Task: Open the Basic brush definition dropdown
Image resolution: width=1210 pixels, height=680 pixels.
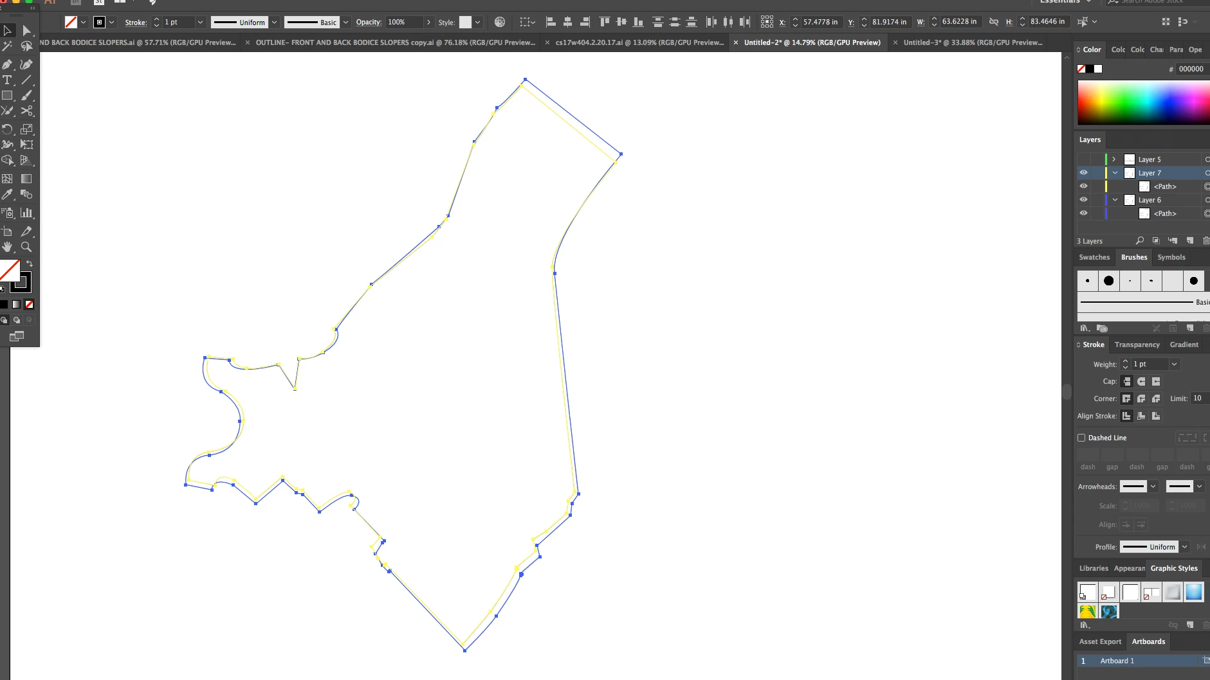Action: click(x=345, y=22)
